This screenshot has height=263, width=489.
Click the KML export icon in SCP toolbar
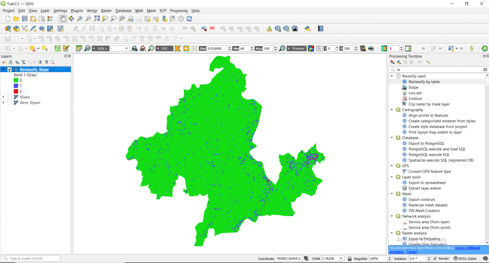[x=371, y=48]
